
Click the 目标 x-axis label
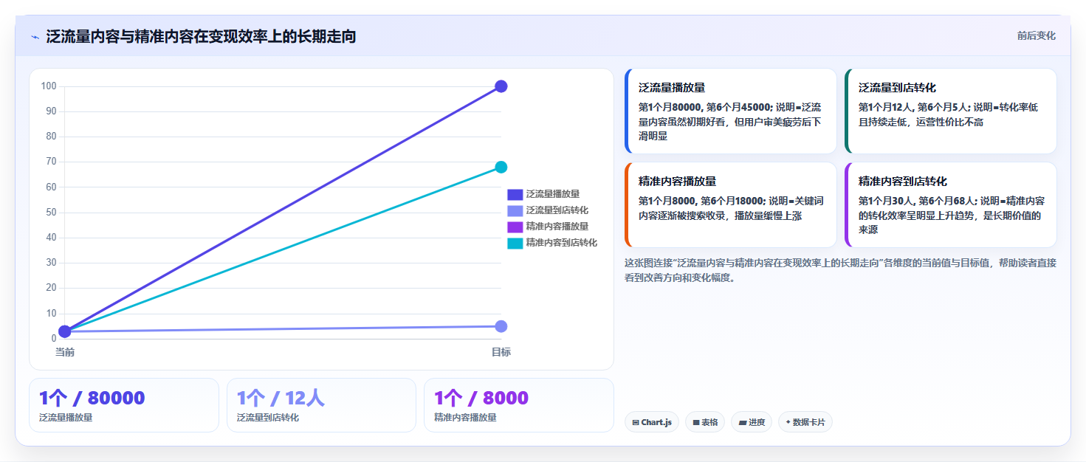click(x=501, y=352)
